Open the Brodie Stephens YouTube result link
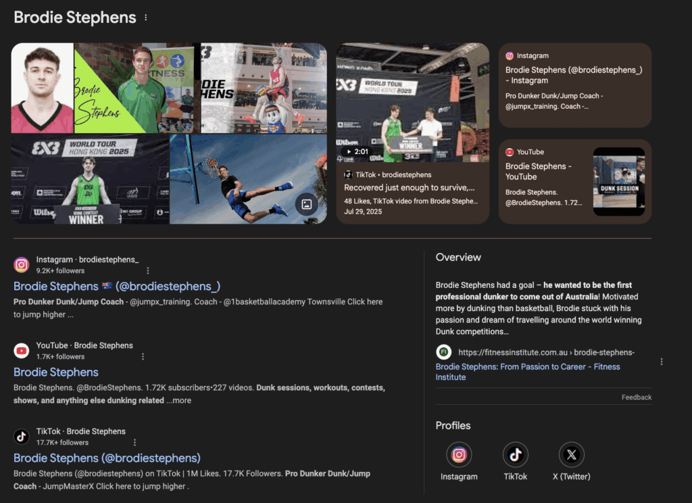The height and width of the screenshot is (503, 692). pos(56,372)
